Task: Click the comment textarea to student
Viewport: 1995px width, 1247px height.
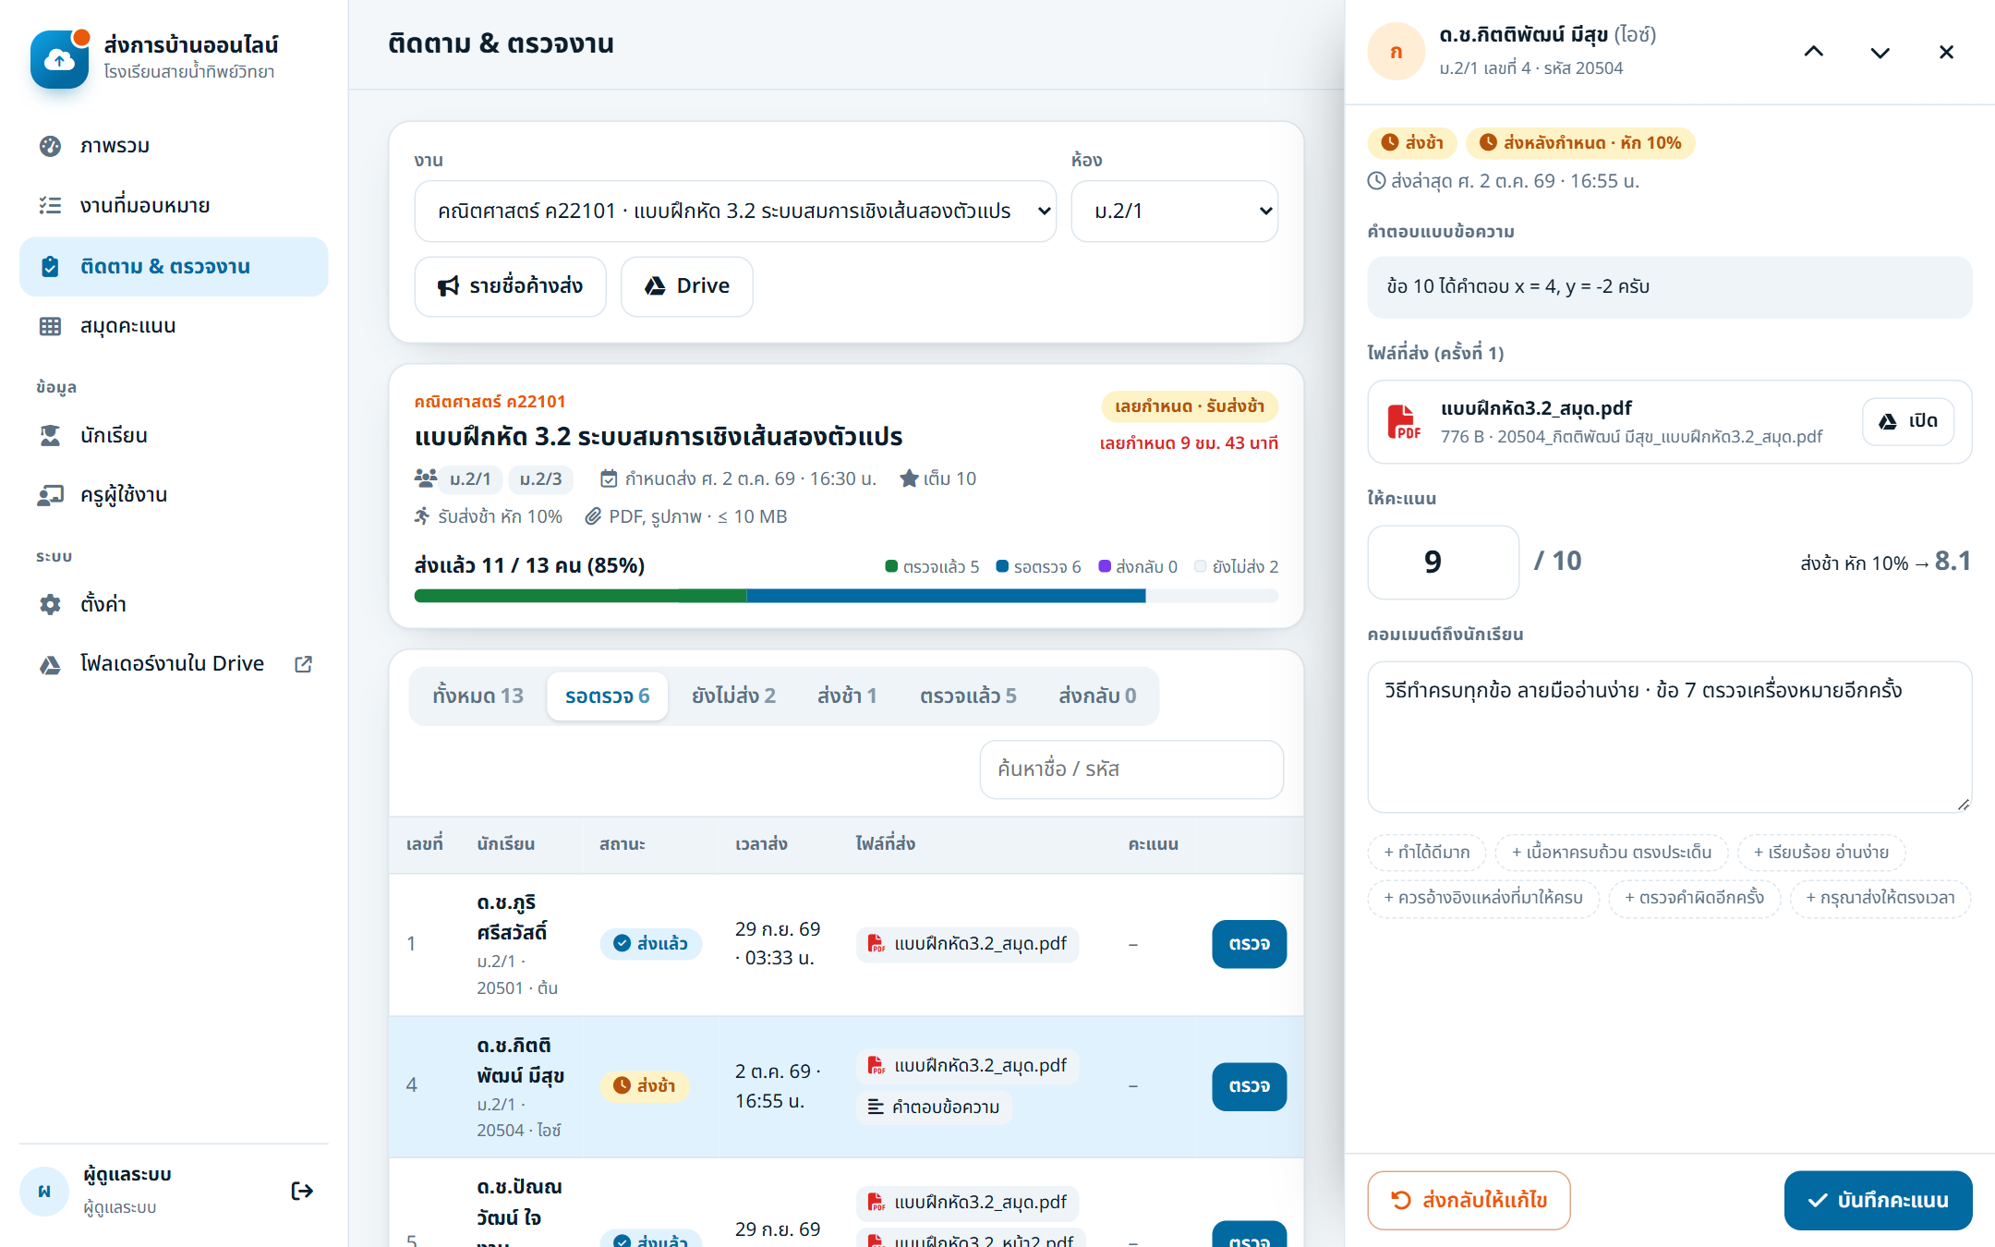Action: (1669, 737)
